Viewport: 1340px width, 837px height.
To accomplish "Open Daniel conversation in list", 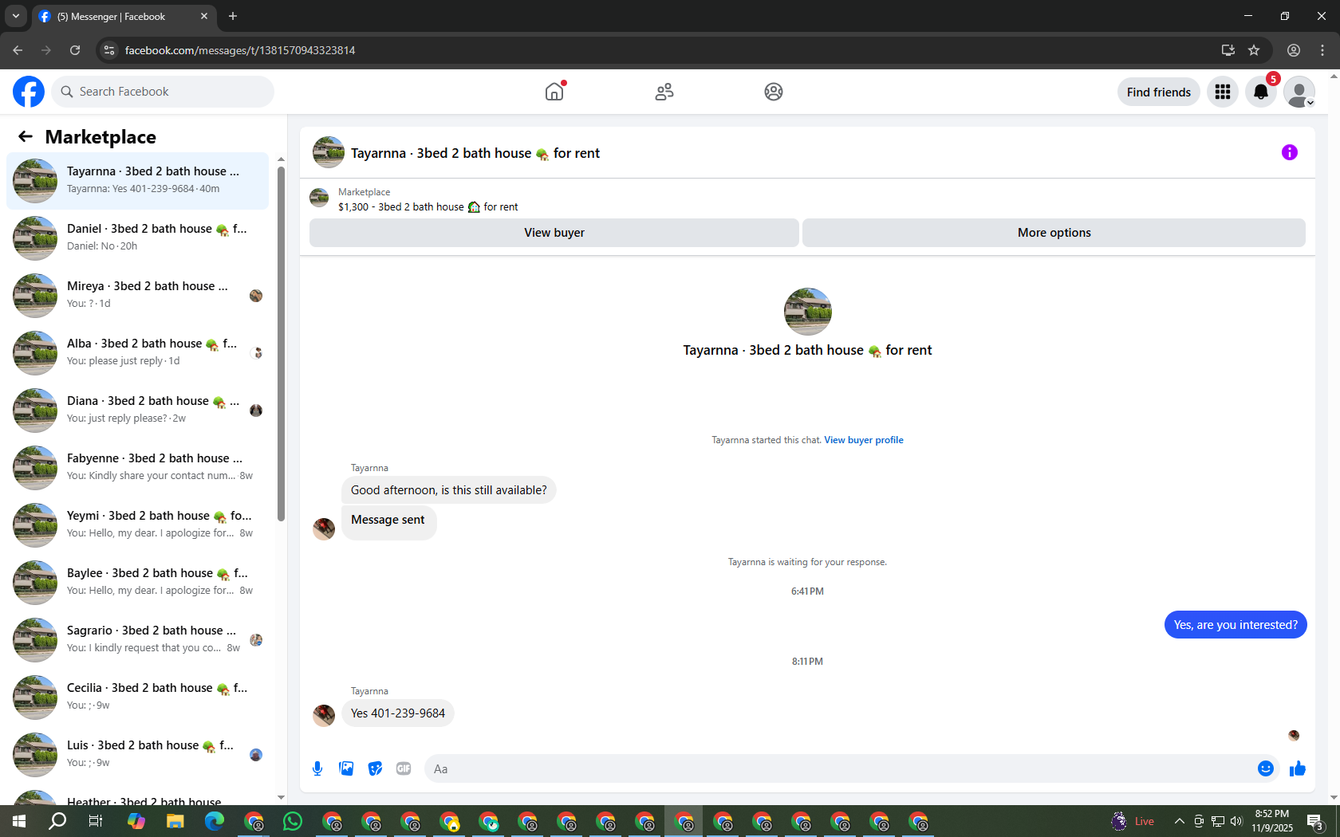I will coord(137,238).
